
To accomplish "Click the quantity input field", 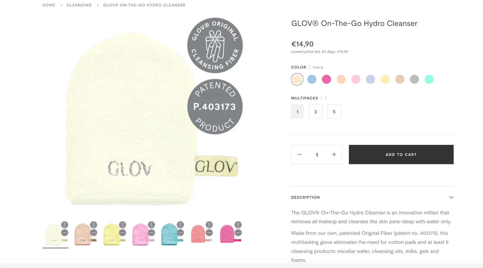I will 317,155.
